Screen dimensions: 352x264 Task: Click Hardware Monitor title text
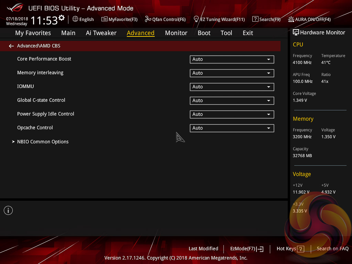[x=322, y=33]
